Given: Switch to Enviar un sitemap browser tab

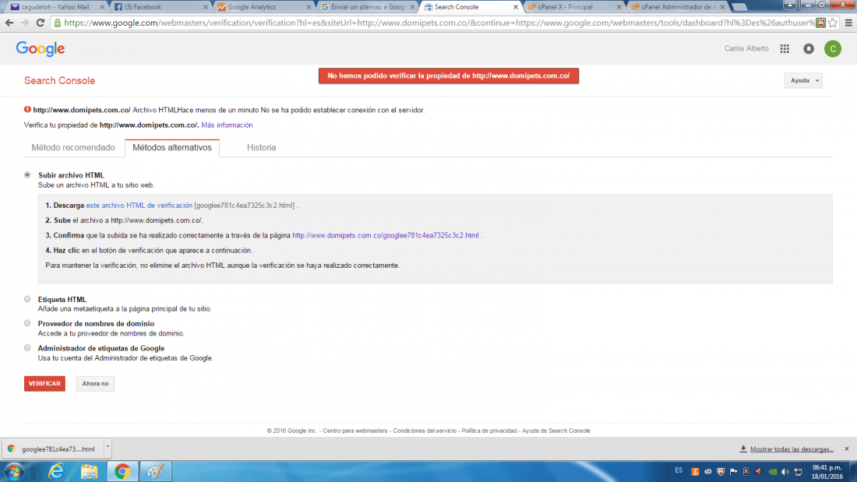Looking at the screenshot, I should click(368, 7).
